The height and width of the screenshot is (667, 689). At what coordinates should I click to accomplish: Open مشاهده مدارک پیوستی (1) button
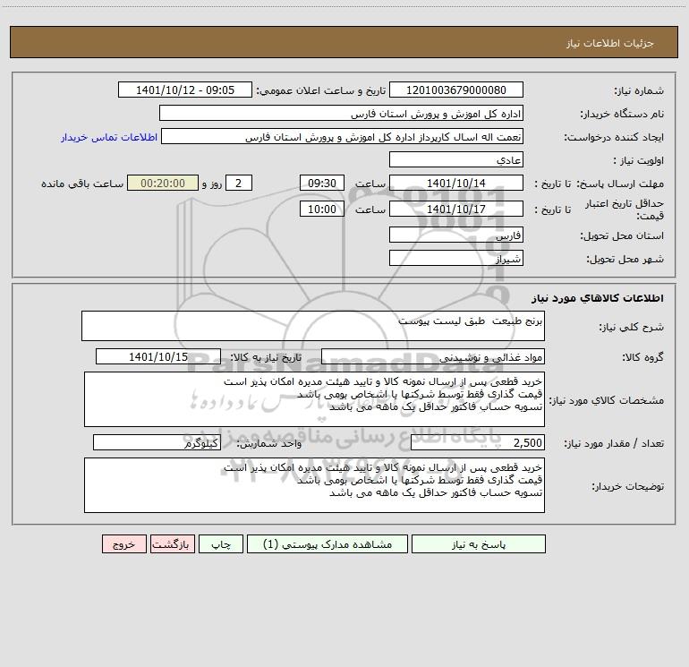coord(327,543)
